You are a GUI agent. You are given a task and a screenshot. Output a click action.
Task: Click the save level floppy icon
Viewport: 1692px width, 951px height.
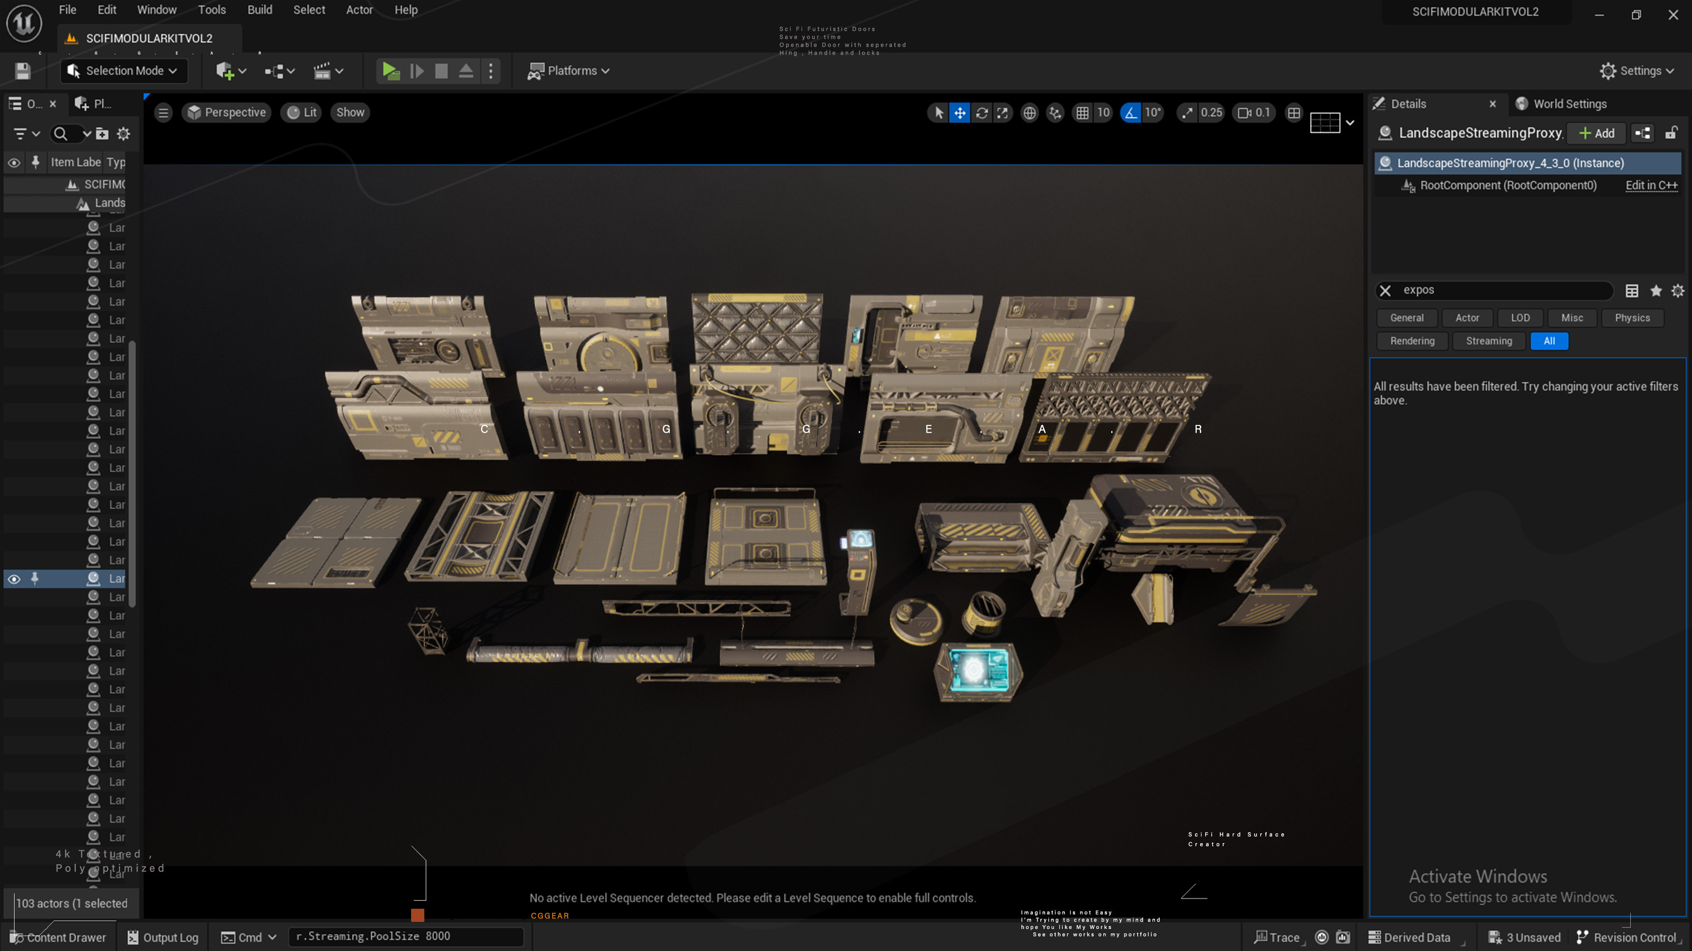(23, 71)
